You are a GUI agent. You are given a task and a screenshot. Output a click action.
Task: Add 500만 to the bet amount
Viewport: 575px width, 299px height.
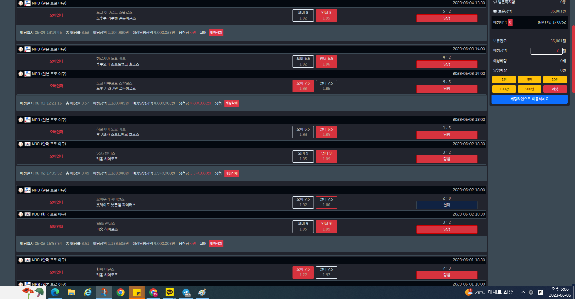tap(530, 89)
